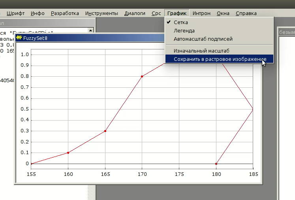Screen dimensions: 295x200
Task: Click the FuzzySet8 window title icon
Action: 19,38
